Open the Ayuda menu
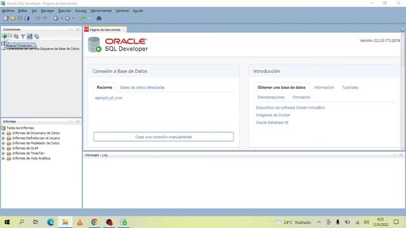This screenshot has width=406, height=228. [138, 11]
